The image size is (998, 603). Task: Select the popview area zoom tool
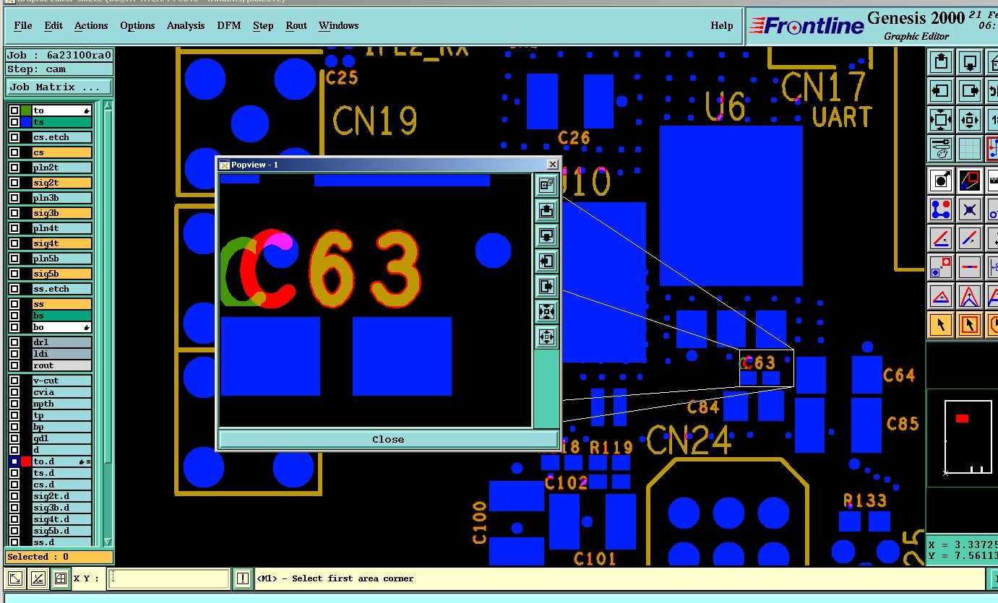pos(969,179)
